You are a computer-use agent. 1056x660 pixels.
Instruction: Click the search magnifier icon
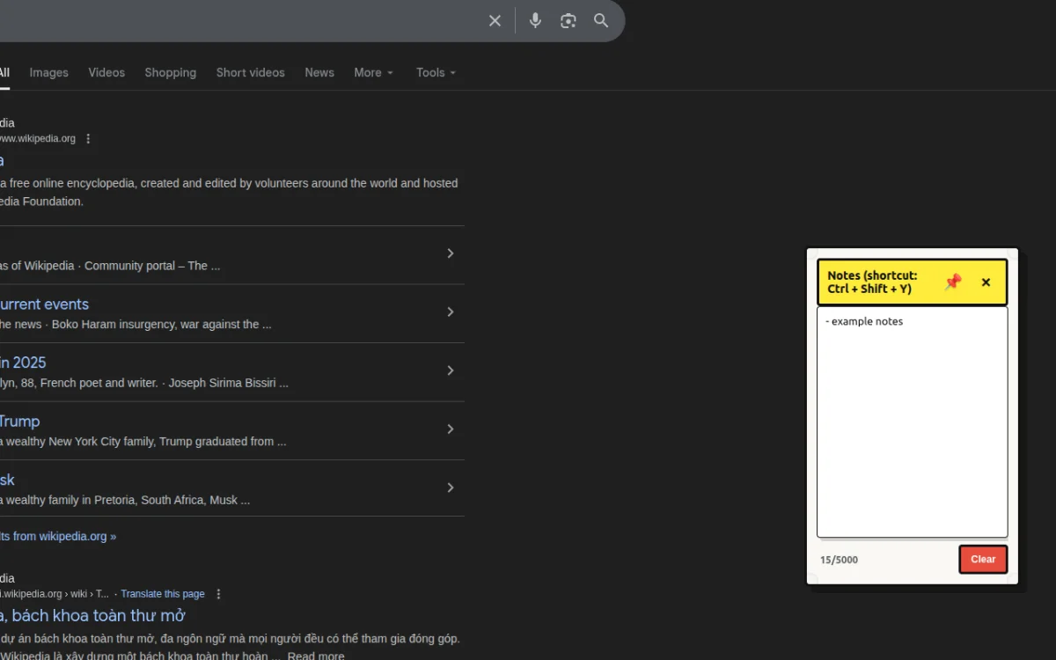pos(601,20)
